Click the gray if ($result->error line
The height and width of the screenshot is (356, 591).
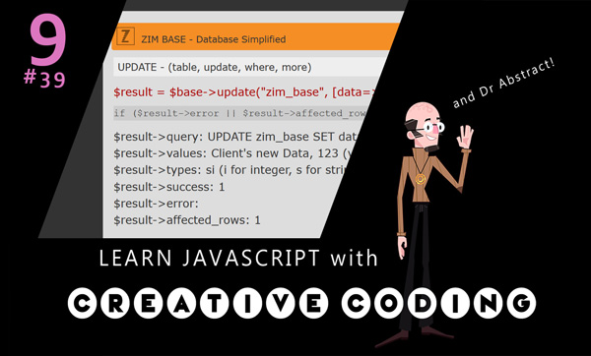(240, 113)
